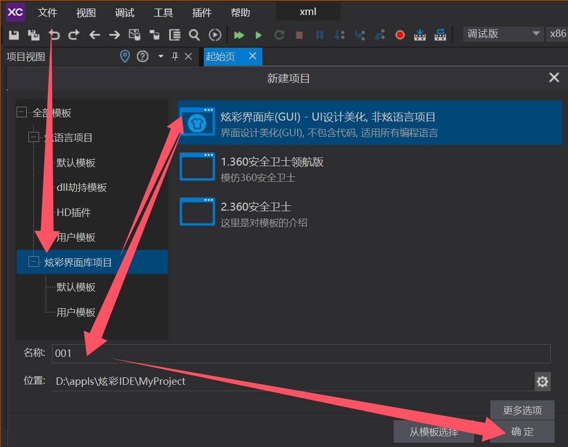The image size is (568, 447).
Task: Open the project view panel options arrow
Action: pyautogui.click(x=161, y=56)
